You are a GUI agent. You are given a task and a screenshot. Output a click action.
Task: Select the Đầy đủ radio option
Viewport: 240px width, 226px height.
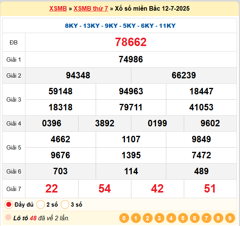click(x=9, y=205)
